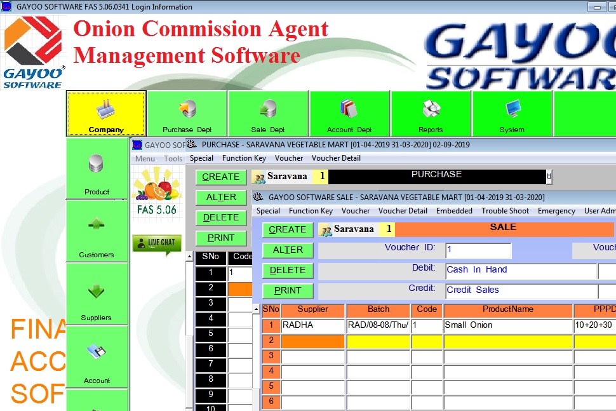
Task: Open the Company module button
Action: (106, 114)
